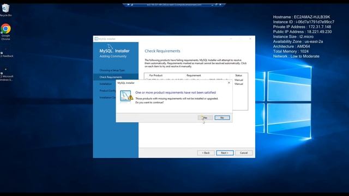Image resolution: width=349 pixels, height=196 pixels.
Task: Cancel the MySQL installation wizard
Action: point(244,153)
